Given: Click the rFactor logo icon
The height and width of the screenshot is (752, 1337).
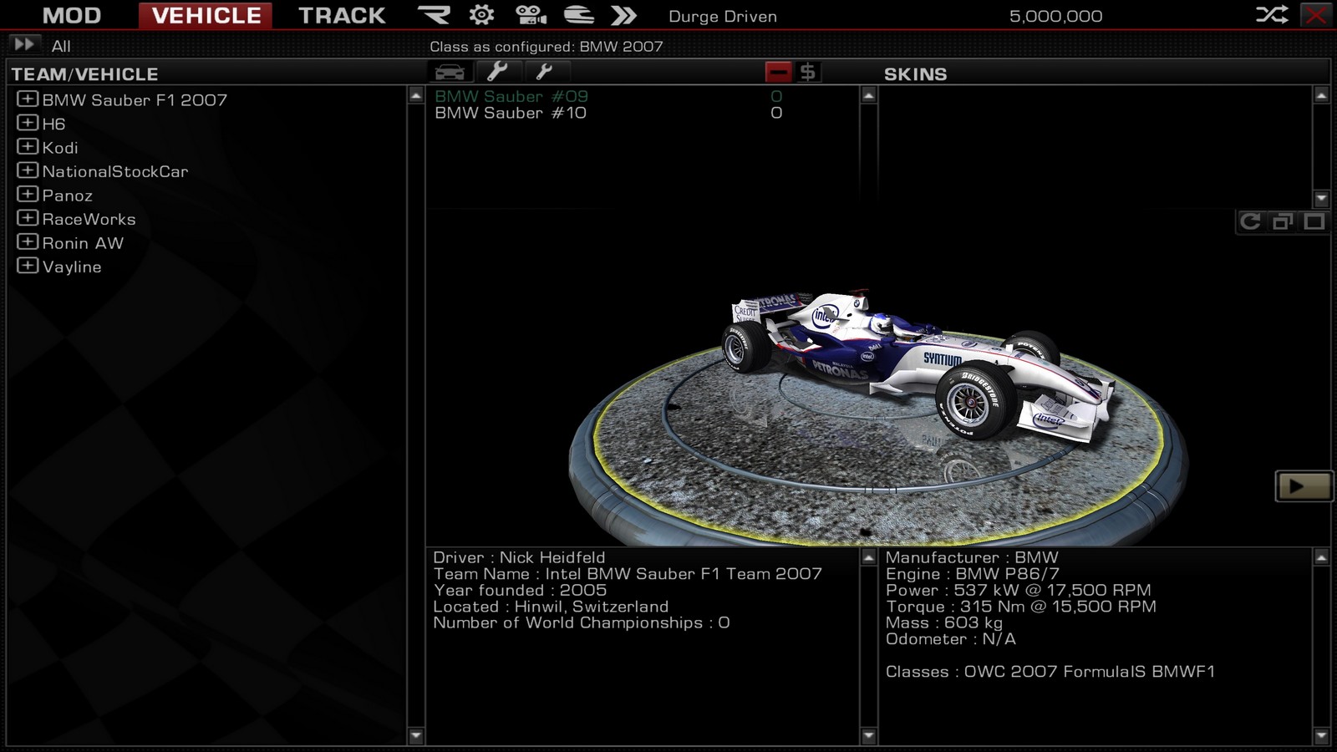Looking at the screenshot, I should 434,15.
